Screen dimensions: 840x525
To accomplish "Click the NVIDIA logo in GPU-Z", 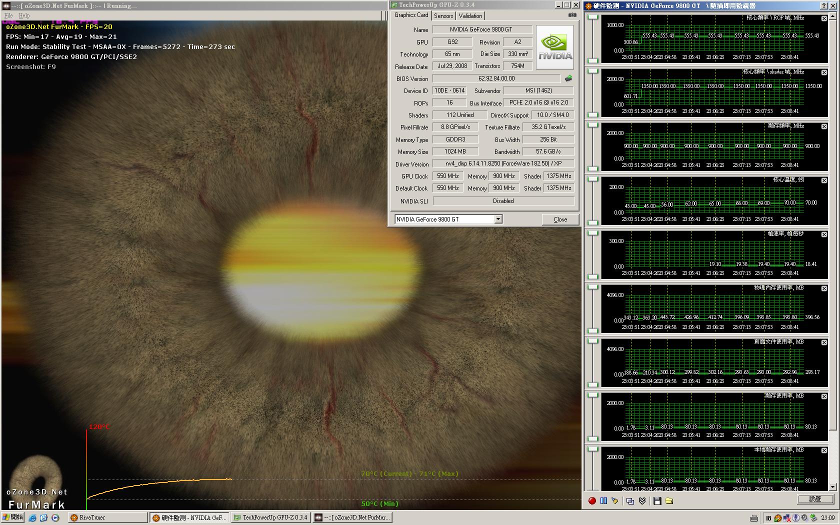I will [555, 47].
